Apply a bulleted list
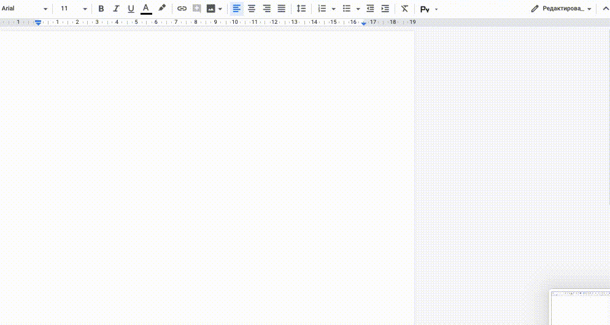This screenshot has width=610, height=325. coord(346,9)
